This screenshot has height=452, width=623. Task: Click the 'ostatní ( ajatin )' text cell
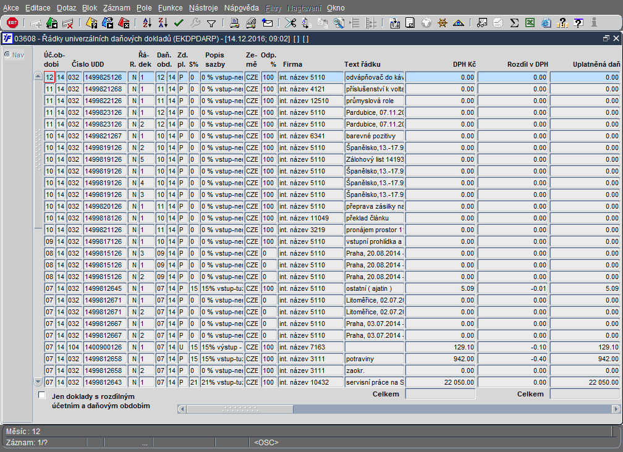click(x=375, y=288)
